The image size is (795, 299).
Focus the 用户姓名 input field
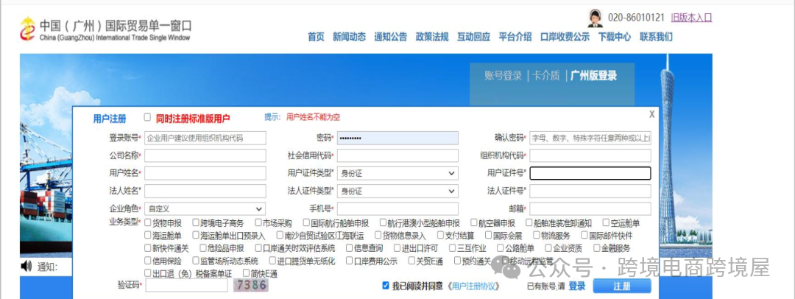tap(205, 173)
